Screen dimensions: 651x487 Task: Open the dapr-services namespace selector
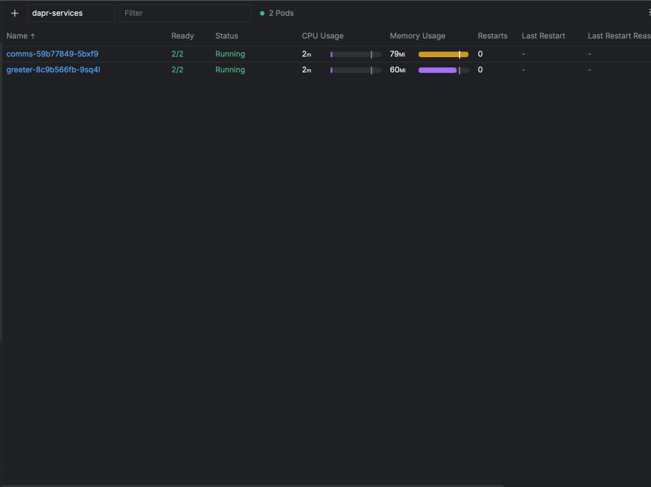point(71,13)
